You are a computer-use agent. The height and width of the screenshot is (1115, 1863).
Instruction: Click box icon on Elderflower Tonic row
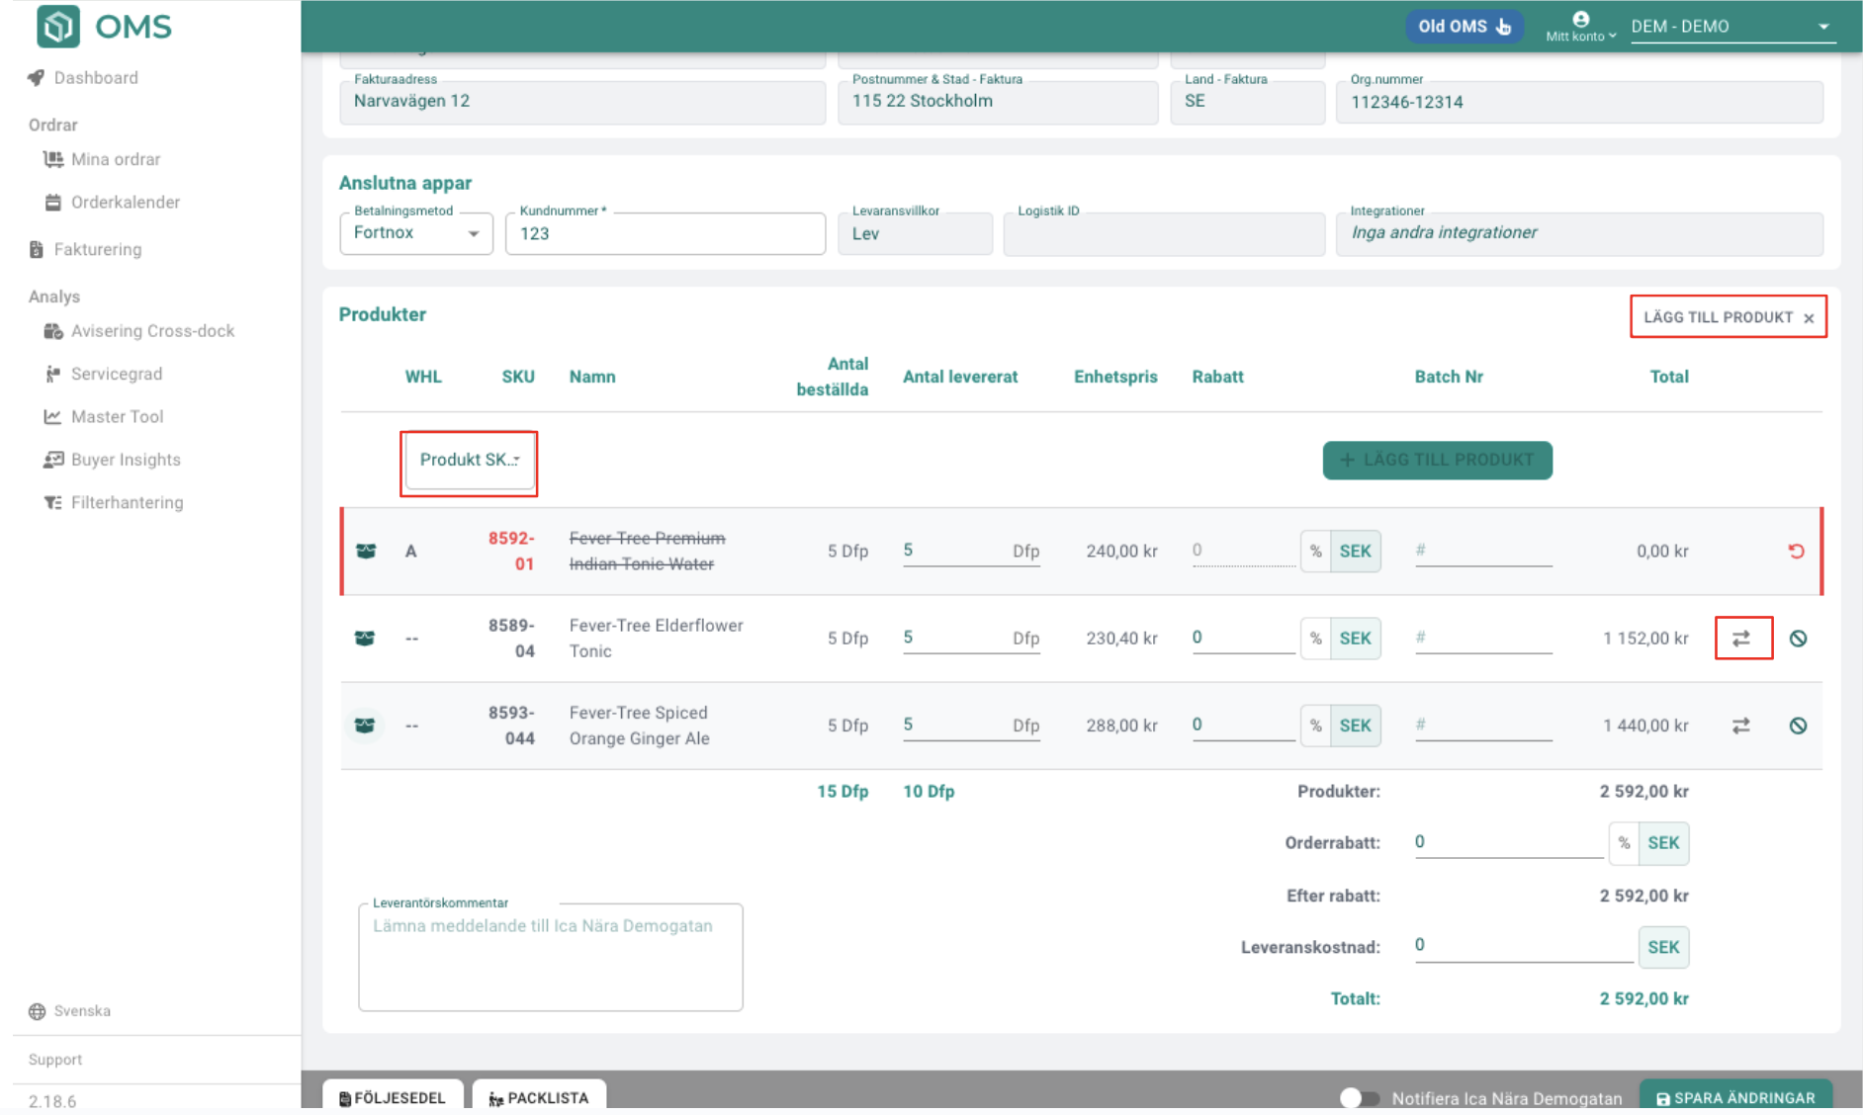365,639
